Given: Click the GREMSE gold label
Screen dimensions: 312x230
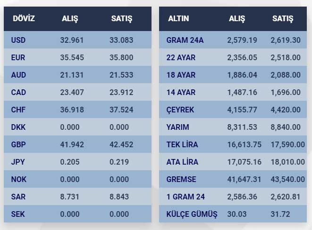Looking at the screenshot, I should 181,179.
